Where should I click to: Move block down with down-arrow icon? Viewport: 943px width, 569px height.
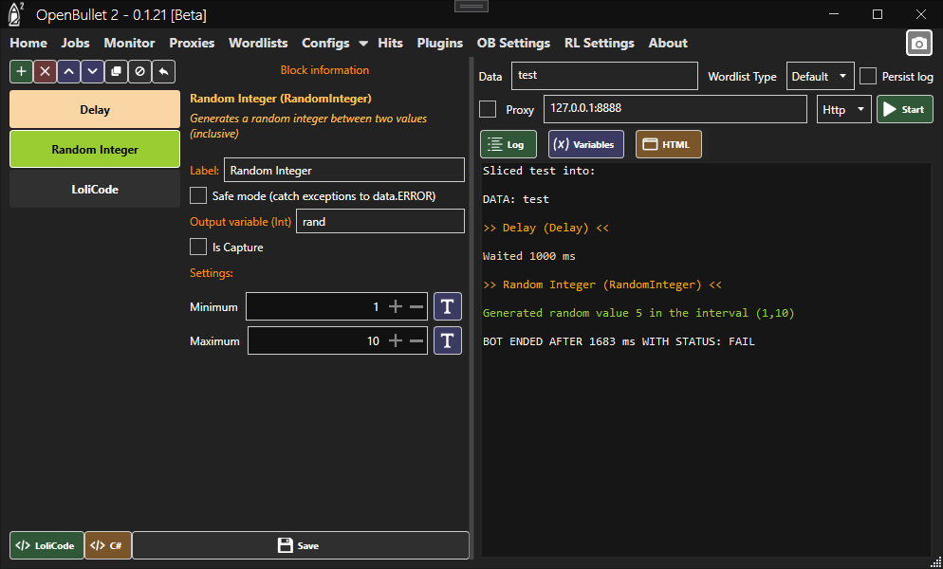(x=92, y=71)
